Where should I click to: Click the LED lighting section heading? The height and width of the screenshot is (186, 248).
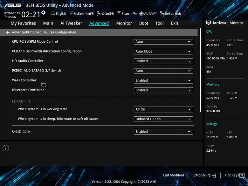tap(21, 101)
